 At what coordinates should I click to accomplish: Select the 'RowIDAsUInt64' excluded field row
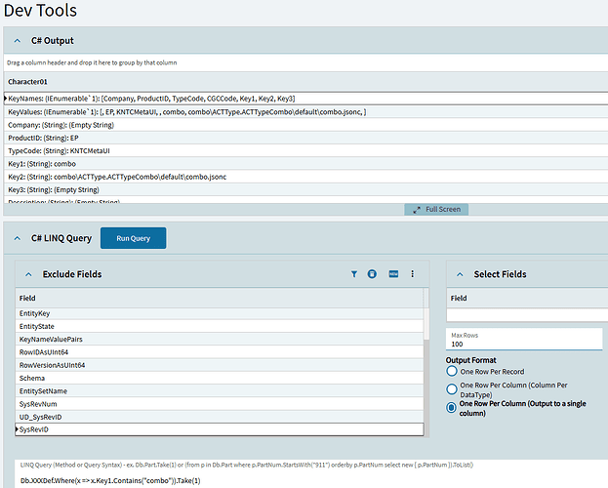(220, 352)
